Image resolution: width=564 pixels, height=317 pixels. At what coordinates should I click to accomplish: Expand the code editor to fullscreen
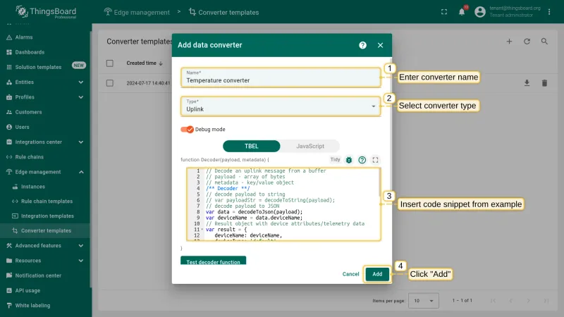pos(376,160)
